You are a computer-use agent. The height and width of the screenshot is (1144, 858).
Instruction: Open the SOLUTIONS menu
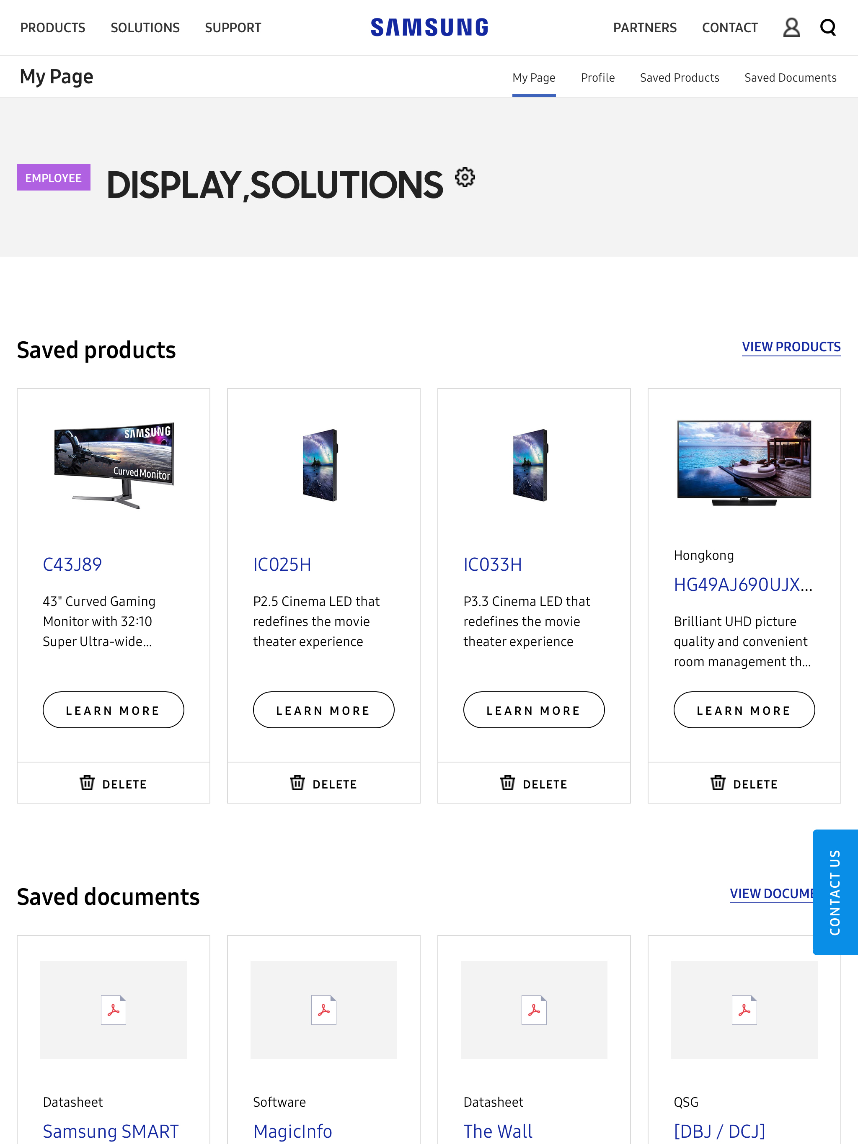point(145,27)
